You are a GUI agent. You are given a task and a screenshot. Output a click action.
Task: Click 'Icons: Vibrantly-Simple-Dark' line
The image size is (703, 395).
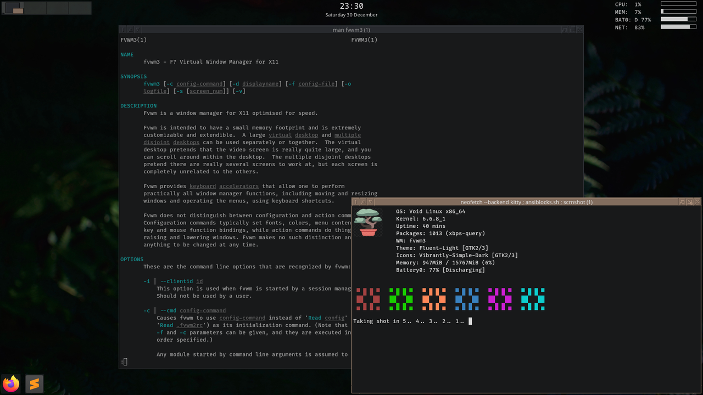click(x=457, y=255)
